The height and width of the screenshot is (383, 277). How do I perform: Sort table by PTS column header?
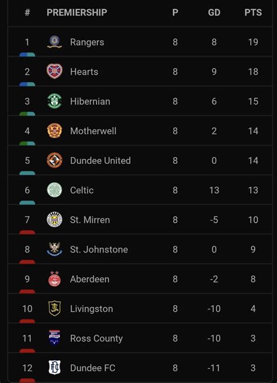pyautogui.click(x=253, y=12)
